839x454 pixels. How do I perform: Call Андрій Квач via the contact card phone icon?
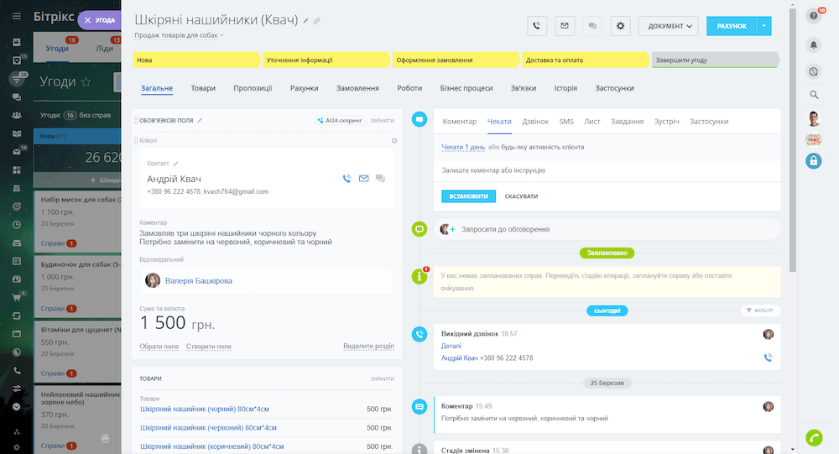coord(347,178)
